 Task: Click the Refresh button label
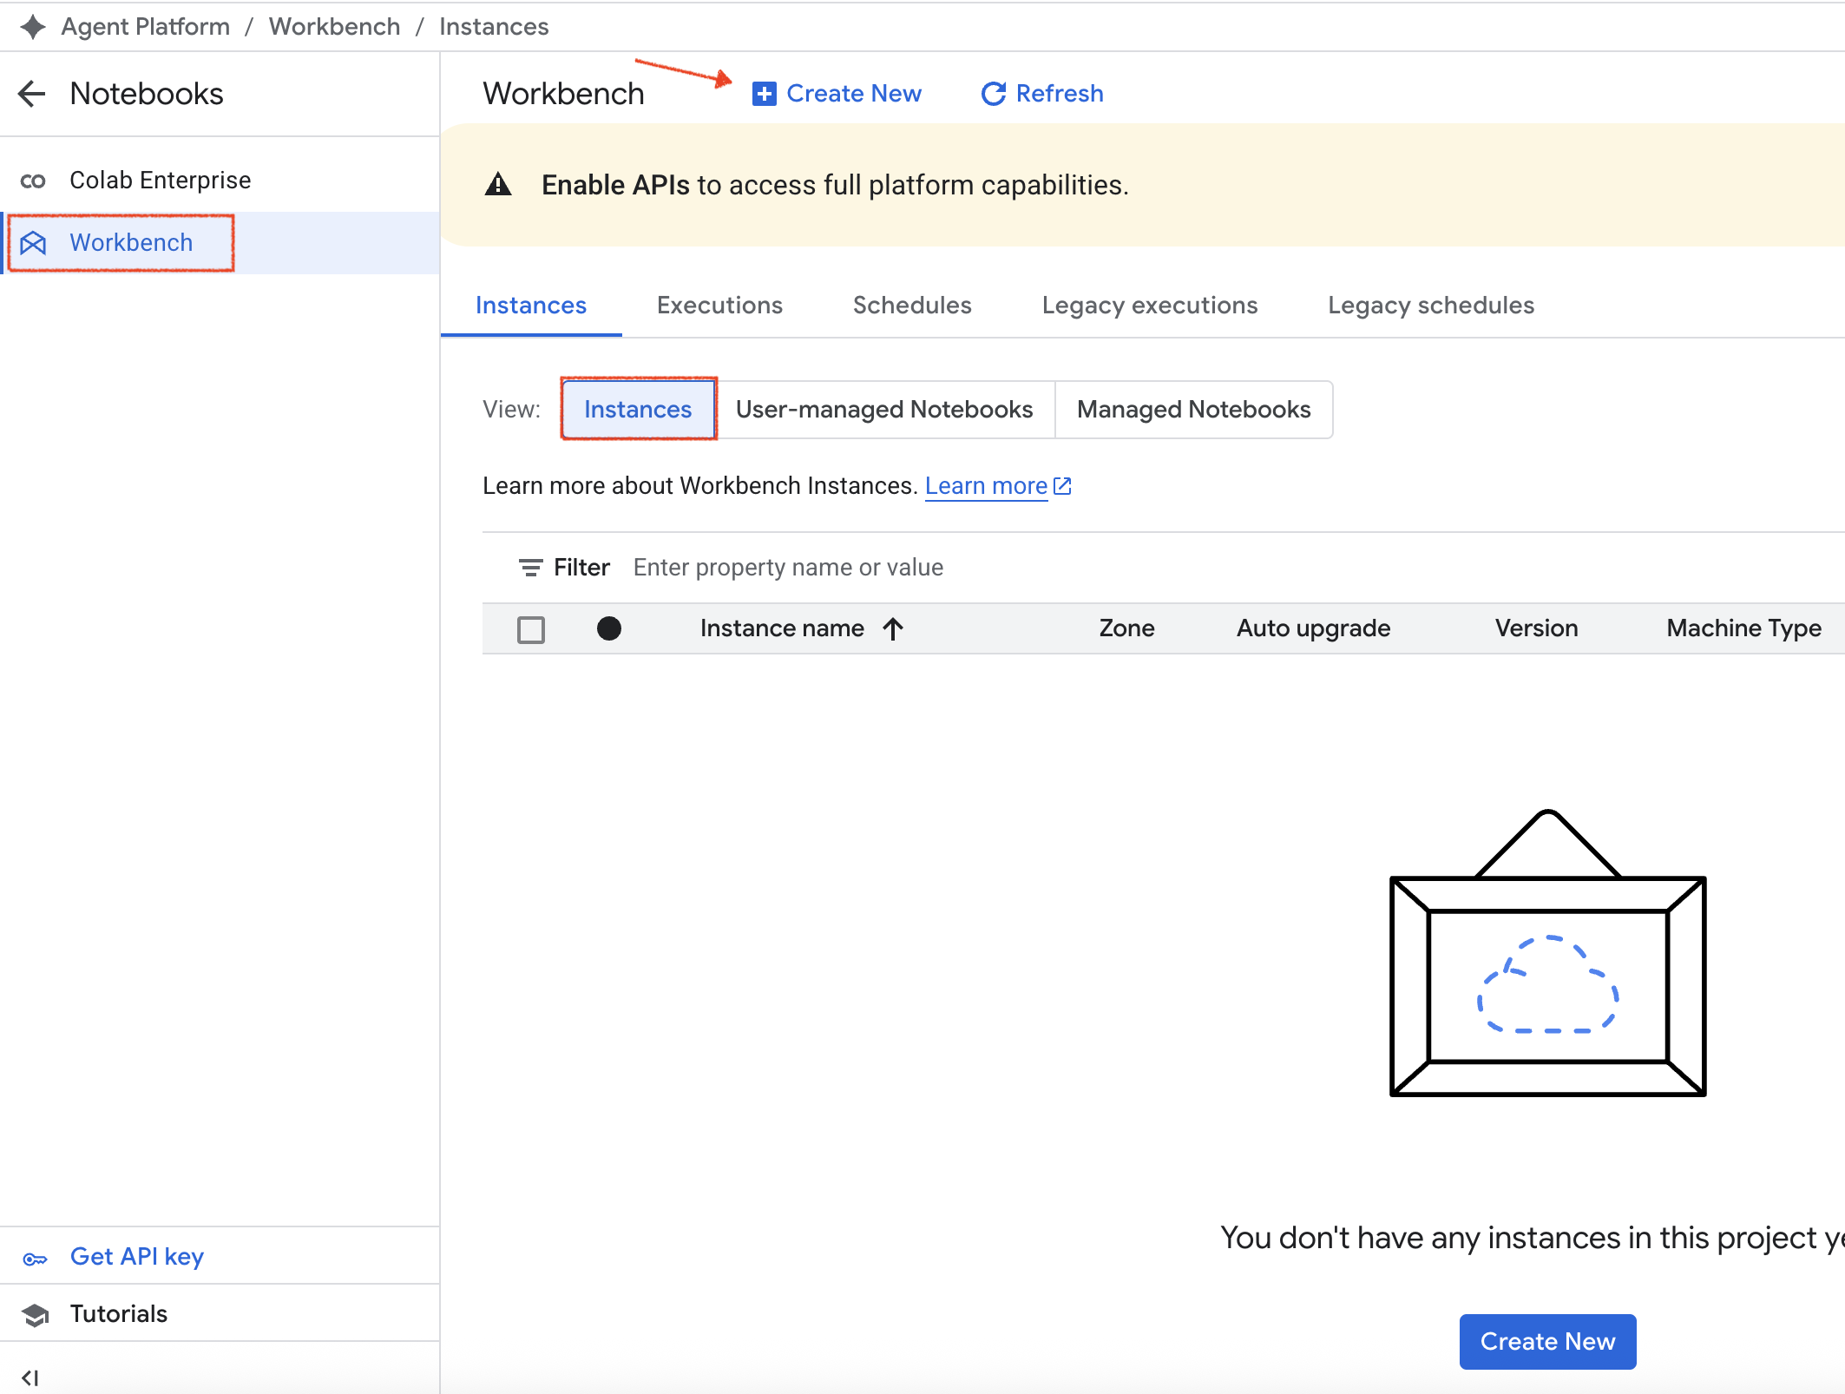pyautogui.click(x=1060, y=94)
